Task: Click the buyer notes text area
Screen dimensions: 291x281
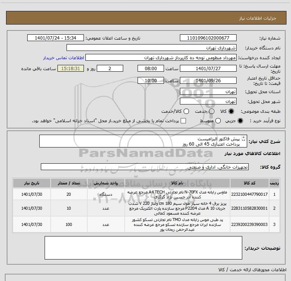Action: coord(143,248)
